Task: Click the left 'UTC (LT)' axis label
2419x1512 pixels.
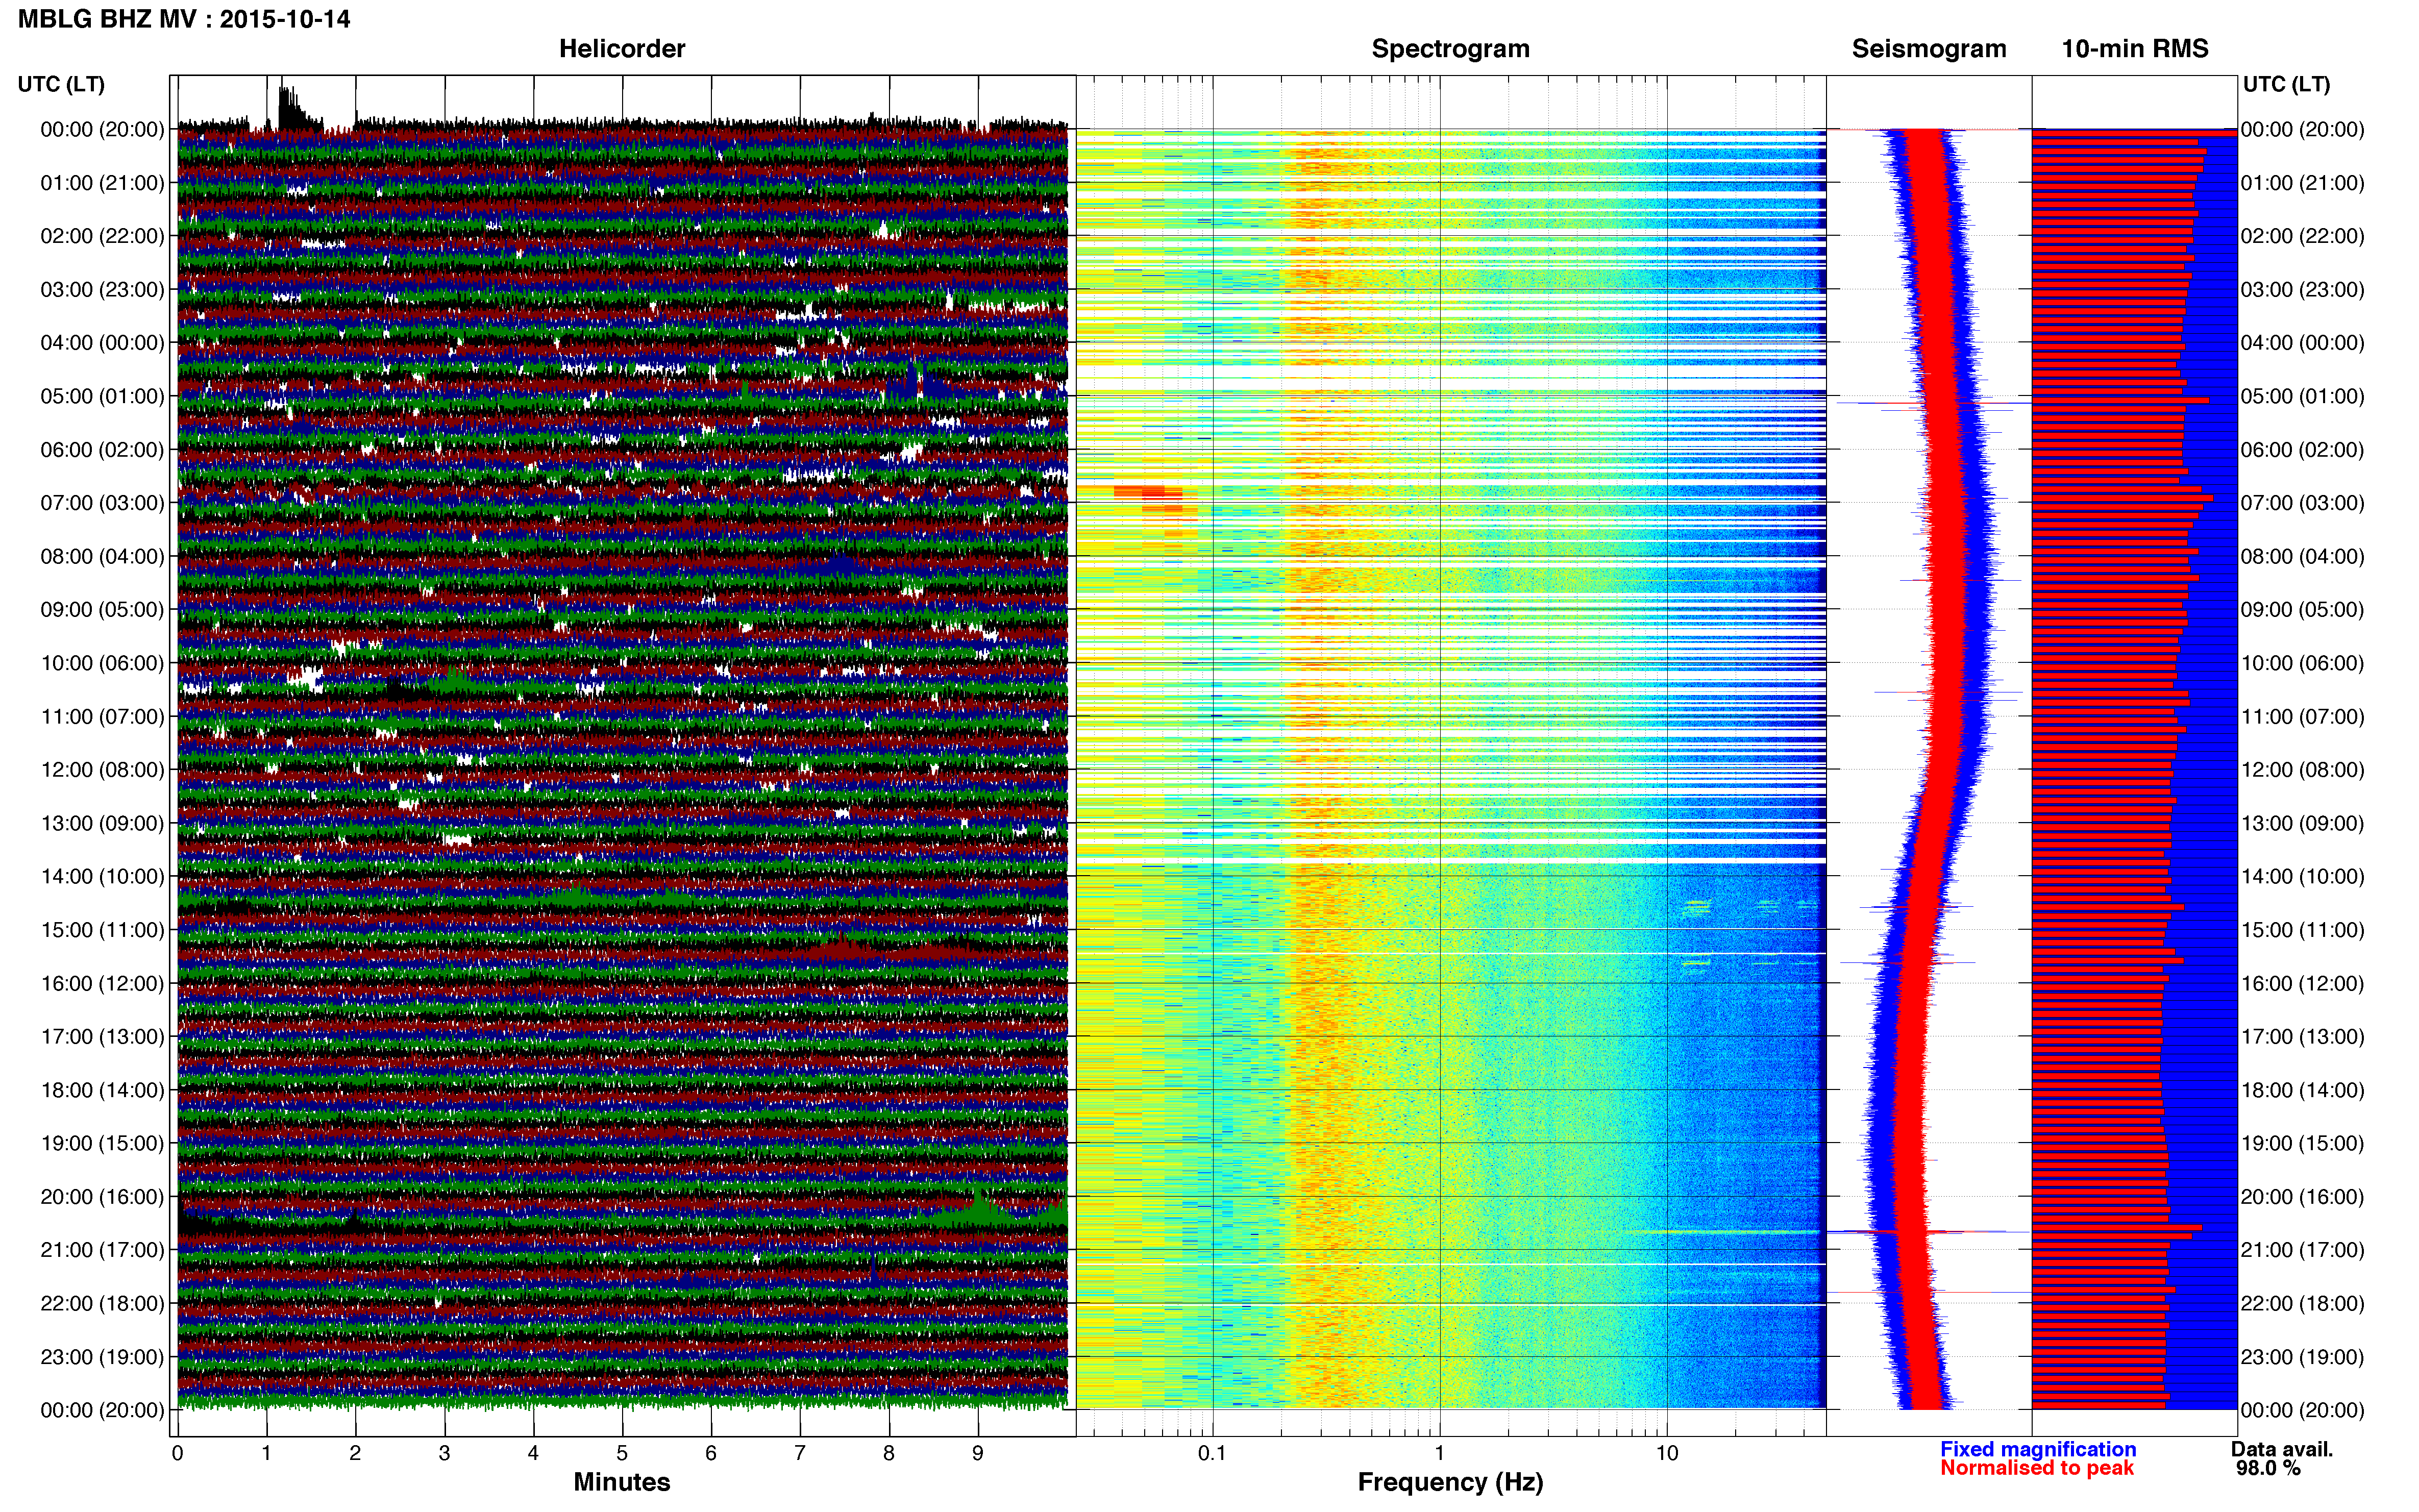Action: tap(61, 85)
